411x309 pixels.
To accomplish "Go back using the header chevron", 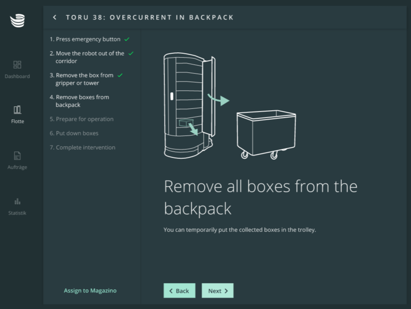I will point(55,17).
